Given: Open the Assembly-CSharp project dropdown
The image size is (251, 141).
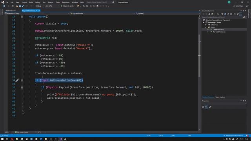Looking at the screenshot, I should pos(37,13).
